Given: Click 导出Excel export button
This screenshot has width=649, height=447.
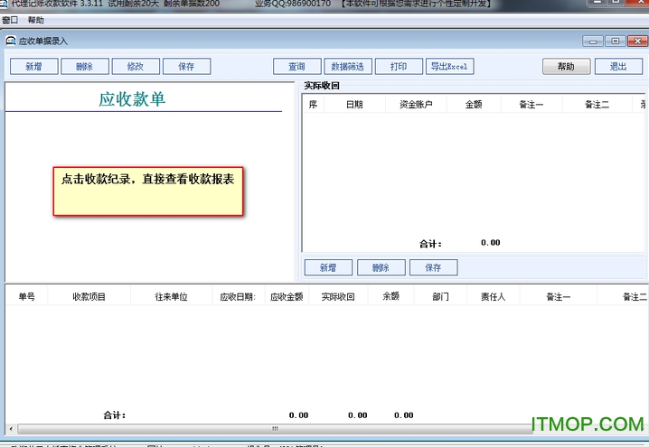Looking at the screenshot, I should (449, 67).
